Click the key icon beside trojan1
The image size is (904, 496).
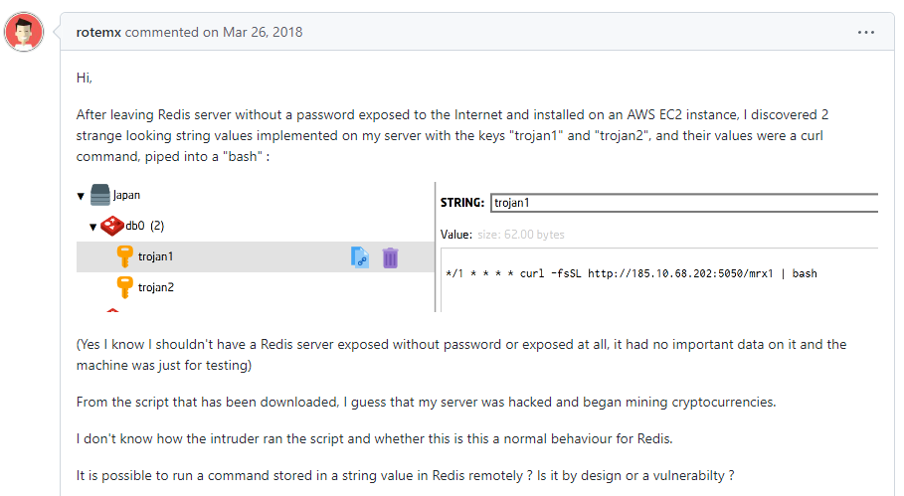[125, 256]
